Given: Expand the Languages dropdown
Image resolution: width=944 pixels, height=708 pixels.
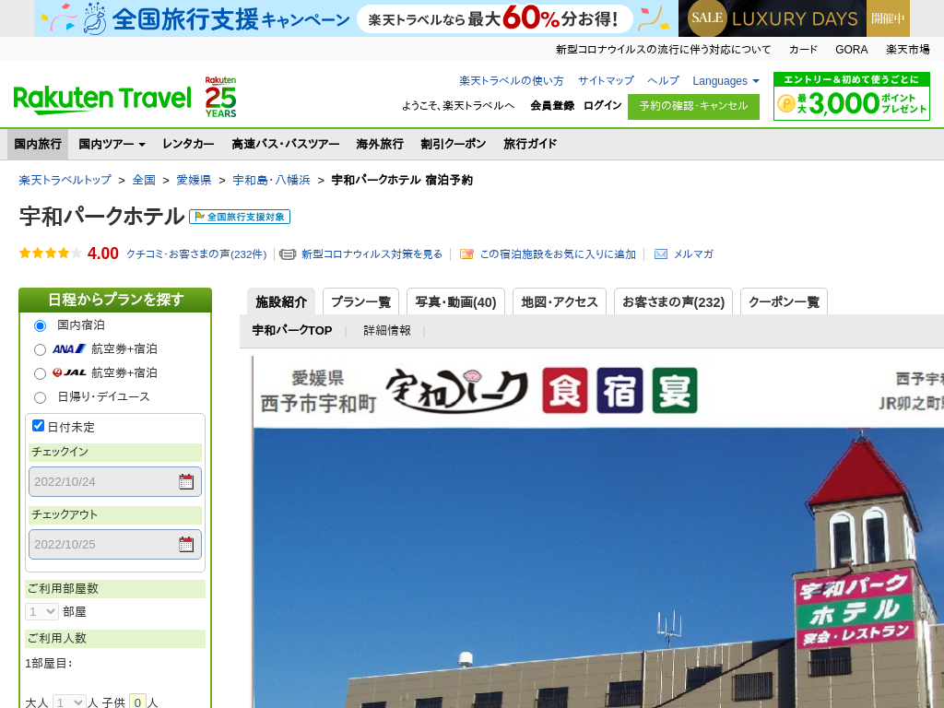Looking at the screenshot, I should point(726,81).
